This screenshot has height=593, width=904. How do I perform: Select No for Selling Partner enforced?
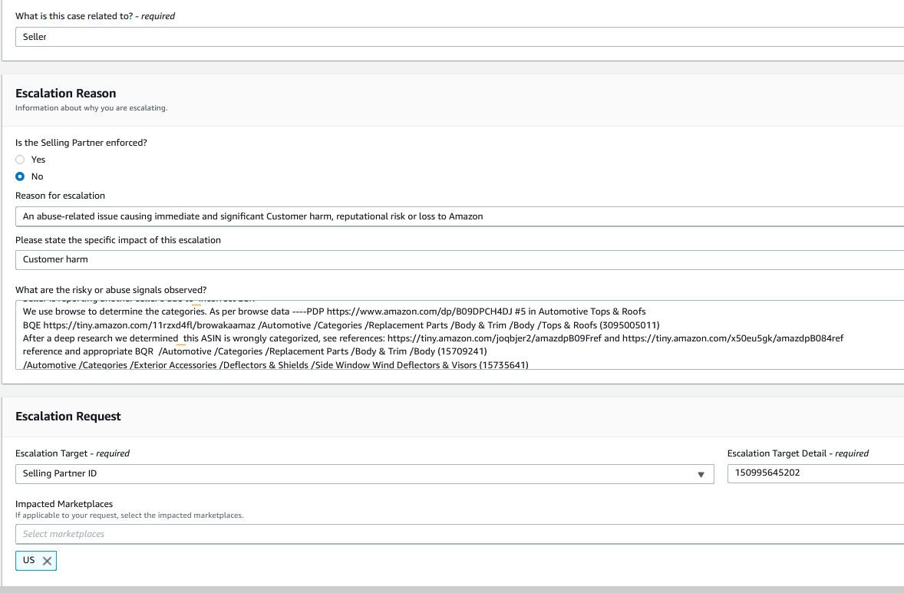(x=20, y=176)
